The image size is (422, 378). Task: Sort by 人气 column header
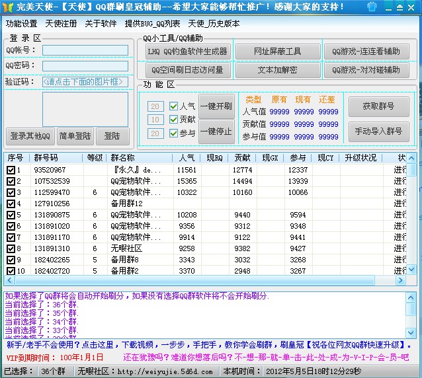pyautogui.click(x=187, y=158)
